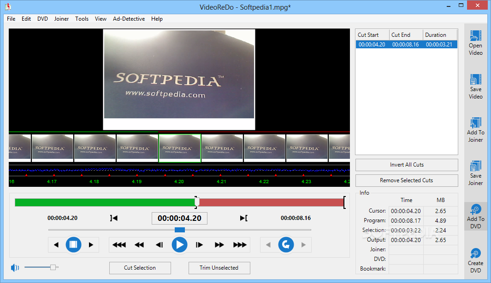Click the Selection time value 00:00:03.22
491x283 pixels.
[x=406, y=231]
